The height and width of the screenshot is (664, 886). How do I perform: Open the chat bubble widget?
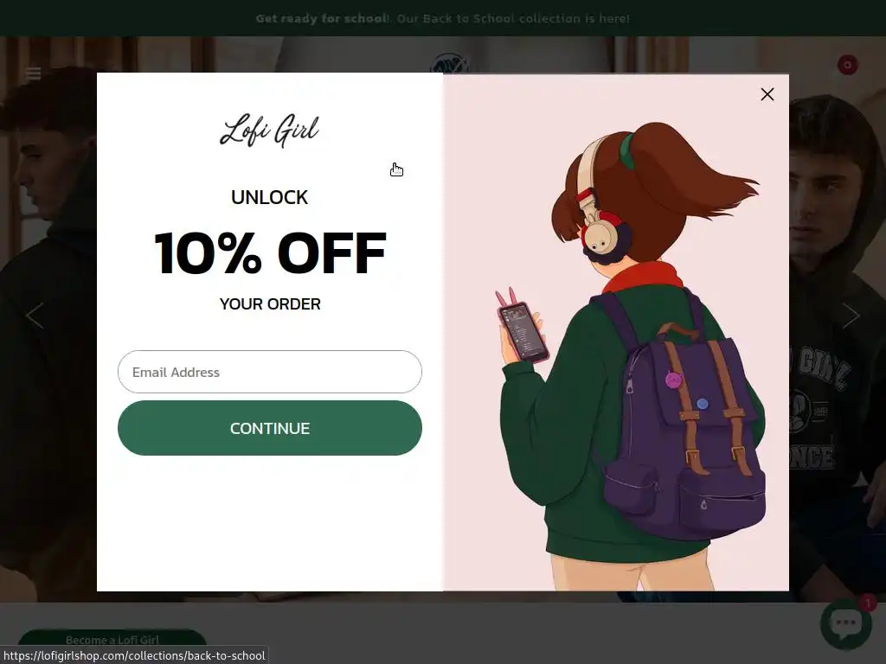(846, 624)
